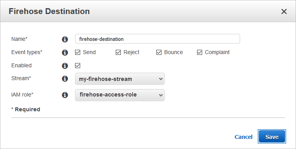
Task: Click the Stream* field label
Action: pyautogui.click(x=21, y=78)
